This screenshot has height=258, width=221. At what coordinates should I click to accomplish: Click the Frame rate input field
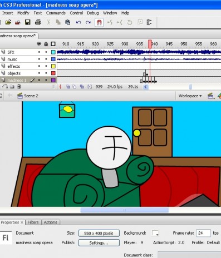coord(203,233)
